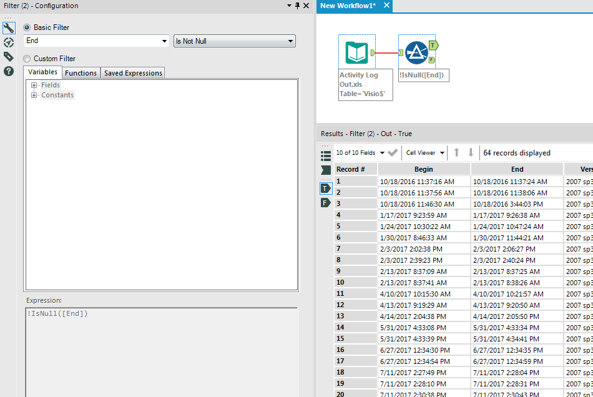Expand the Constants tree node
This screenshot has width=593, height=397.
[x=34, y=95]
